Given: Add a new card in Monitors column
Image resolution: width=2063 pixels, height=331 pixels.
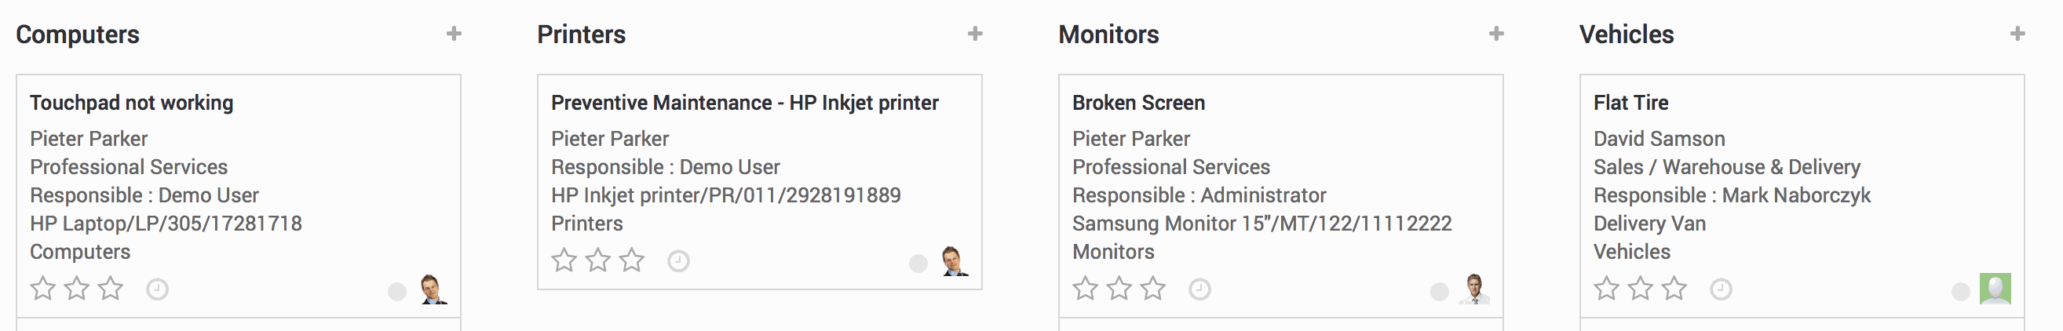Looking at the screenshot, I should point(1496,34).
